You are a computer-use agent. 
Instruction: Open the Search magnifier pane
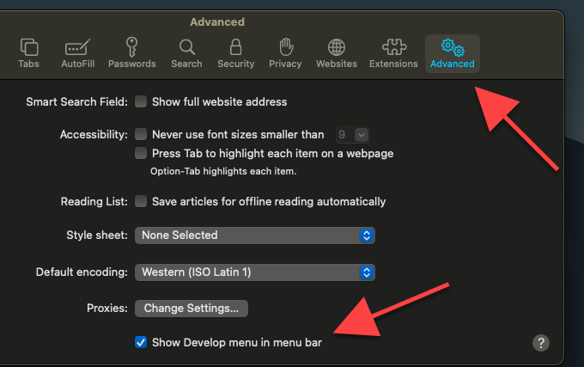coord(186,53)
